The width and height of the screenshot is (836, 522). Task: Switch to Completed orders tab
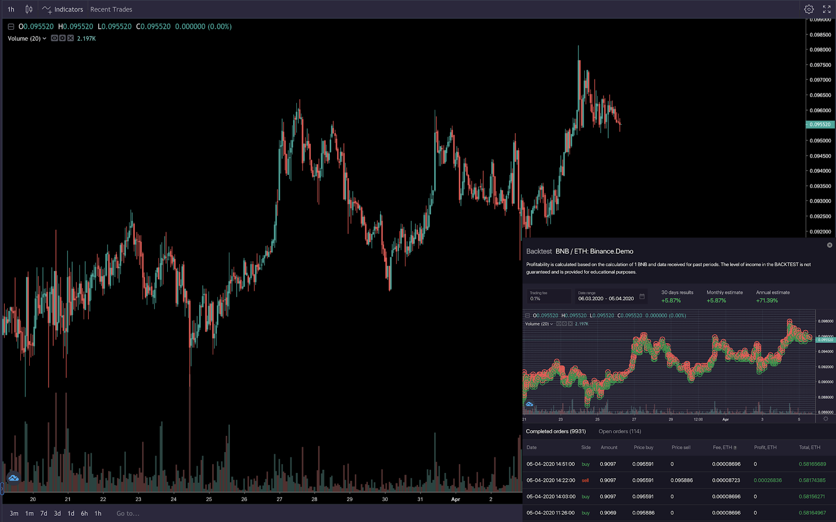pos(556,432)
